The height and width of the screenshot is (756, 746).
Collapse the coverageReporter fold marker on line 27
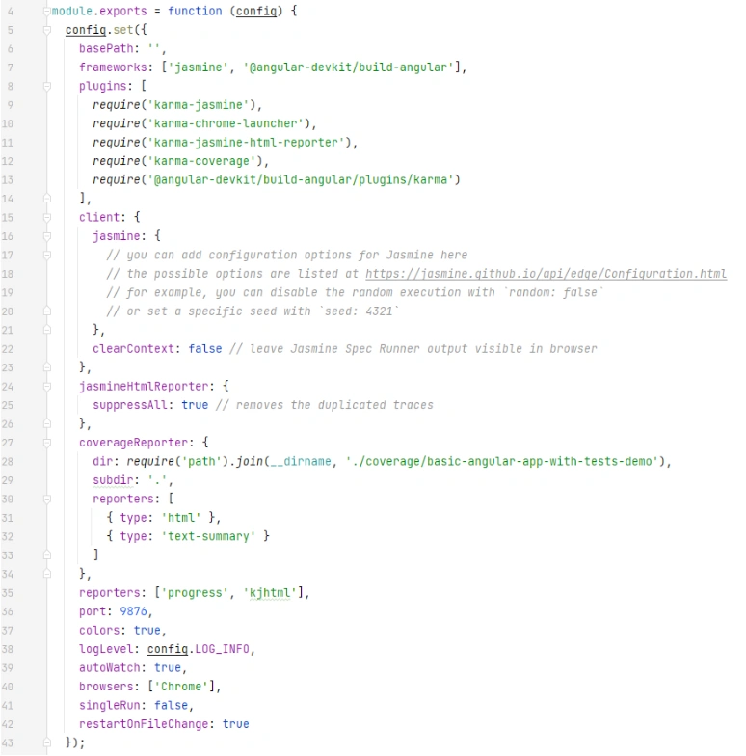pyautogui.click(x=46, y=443)
